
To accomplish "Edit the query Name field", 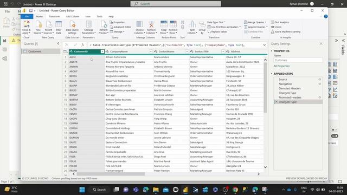I will 298,60.
